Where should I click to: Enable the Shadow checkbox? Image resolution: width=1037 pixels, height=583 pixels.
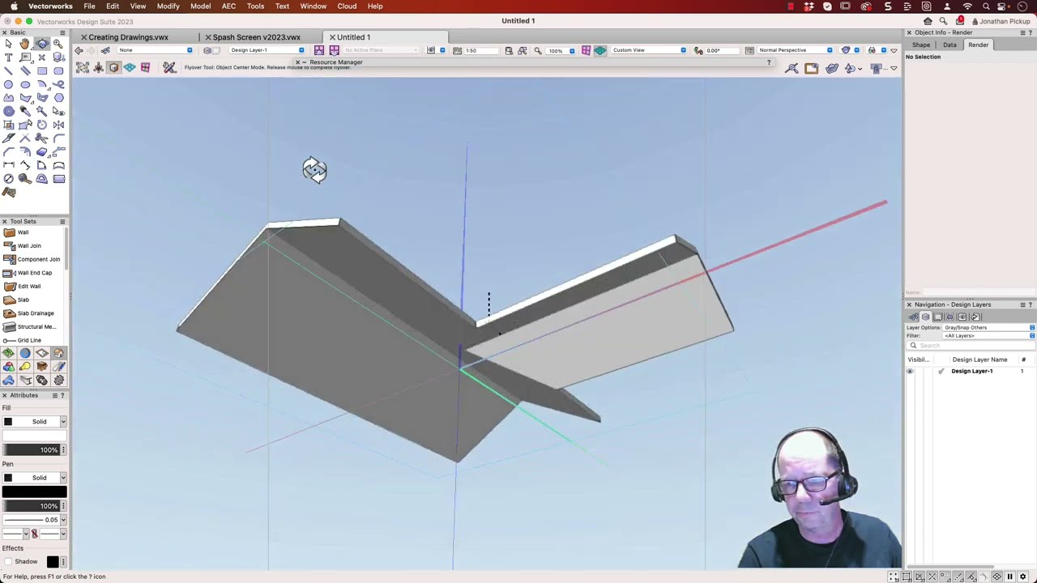click(8, 561)
